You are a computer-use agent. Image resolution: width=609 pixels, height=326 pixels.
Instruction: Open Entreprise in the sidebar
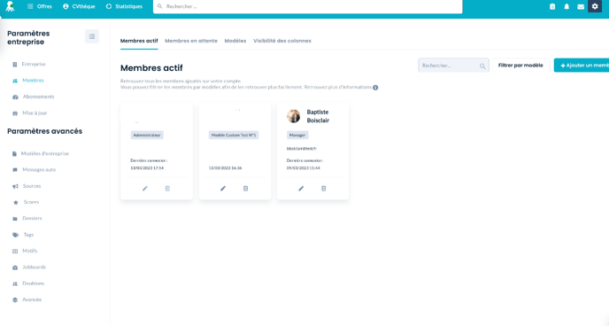click(34, 64)
